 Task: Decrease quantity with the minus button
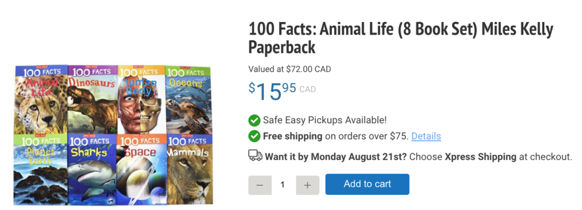pos(260,185)
